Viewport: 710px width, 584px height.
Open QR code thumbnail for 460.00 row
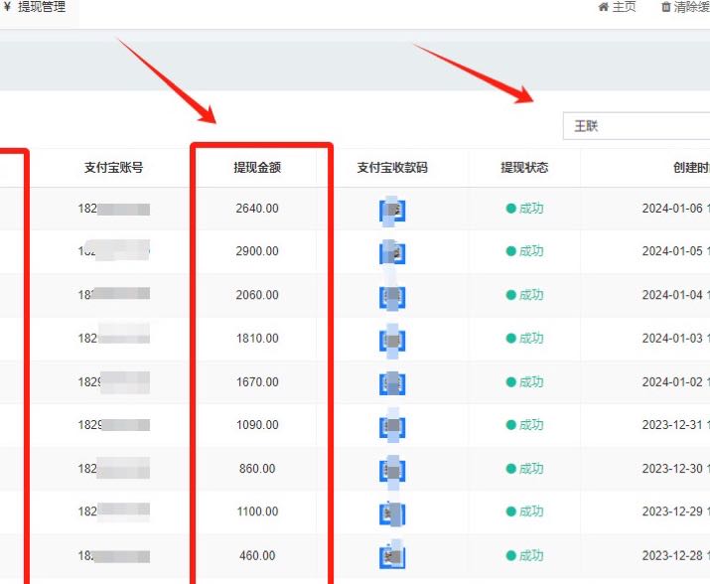coord(393,555)
